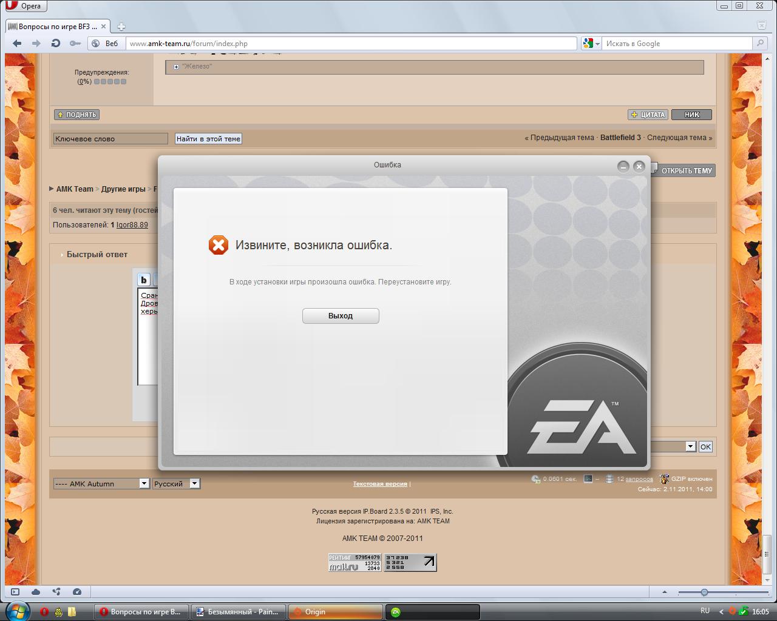Click the RU language indicator
The height and width of the screenshot is (621, 777).
coord(705,611)
